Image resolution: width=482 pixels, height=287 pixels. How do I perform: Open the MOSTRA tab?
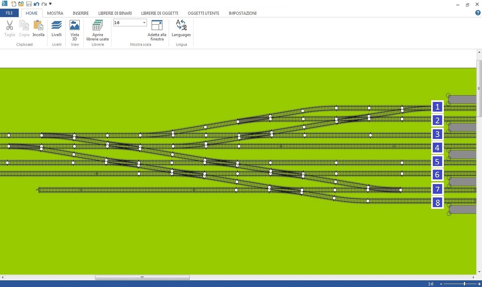(55, 13)
